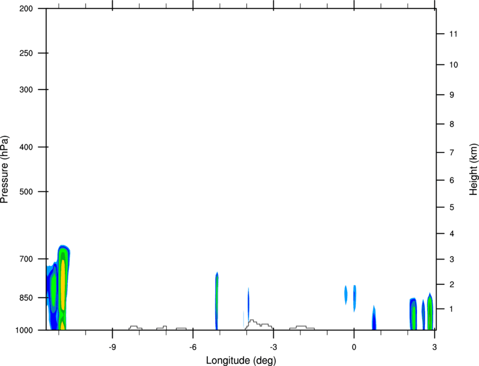Select the 500 pressure tick label
Viewport: 479px width, 366px height.
point(26,191)
